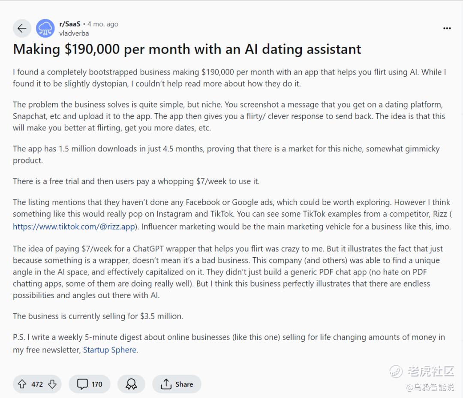Image resolution: width=463 pixels, height=398 pixels.
Task: Click the 老虎社区 watermark logo
Action: click(422, 371)
